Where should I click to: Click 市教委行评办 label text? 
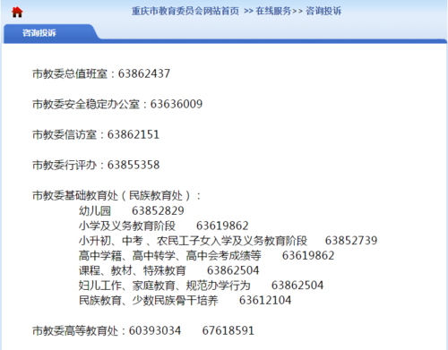pos(65,165)
